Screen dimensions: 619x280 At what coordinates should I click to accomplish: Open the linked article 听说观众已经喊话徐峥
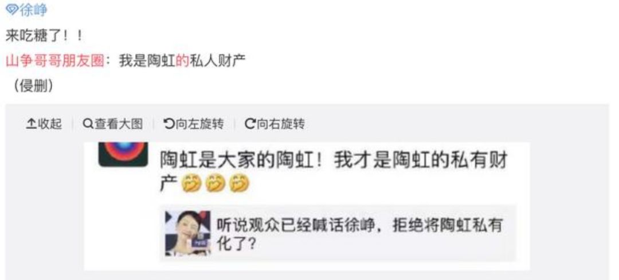click(x=338, y=233)
